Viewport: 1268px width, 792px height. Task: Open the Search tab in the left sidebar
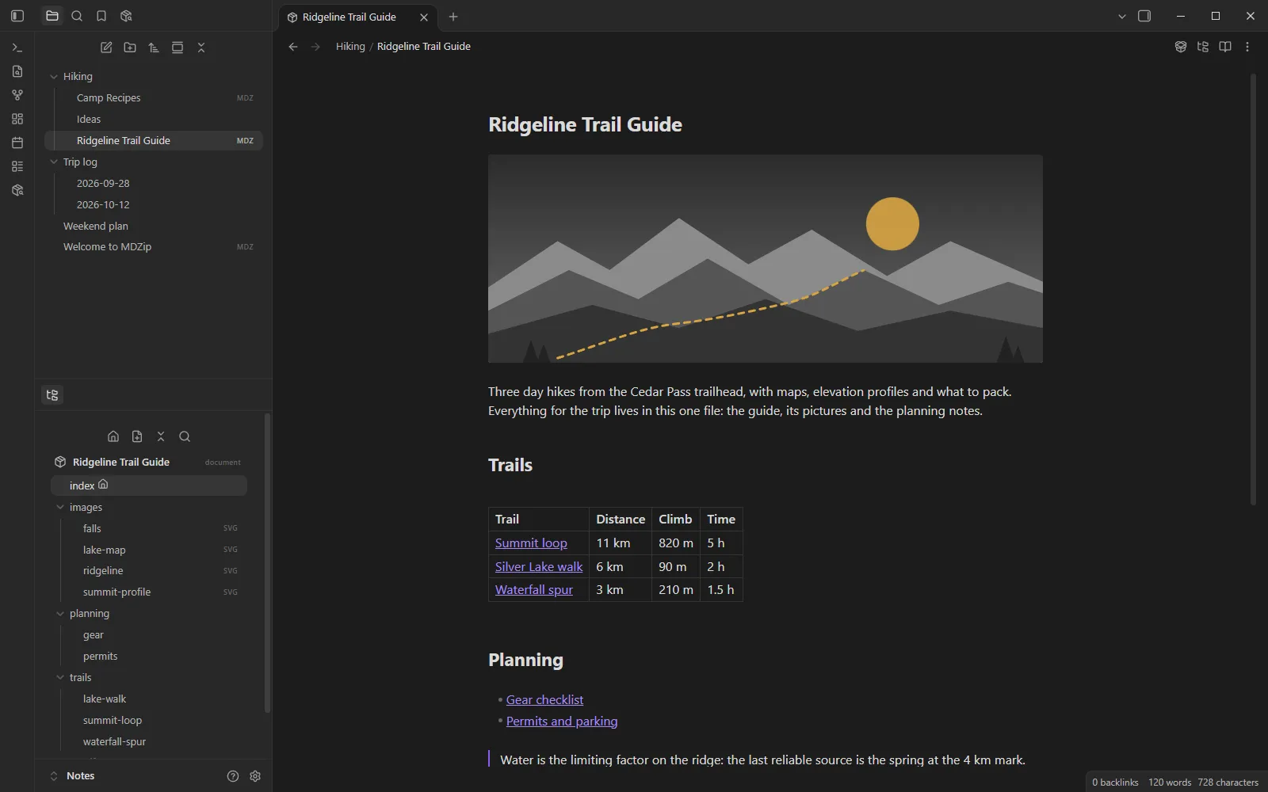77,16
